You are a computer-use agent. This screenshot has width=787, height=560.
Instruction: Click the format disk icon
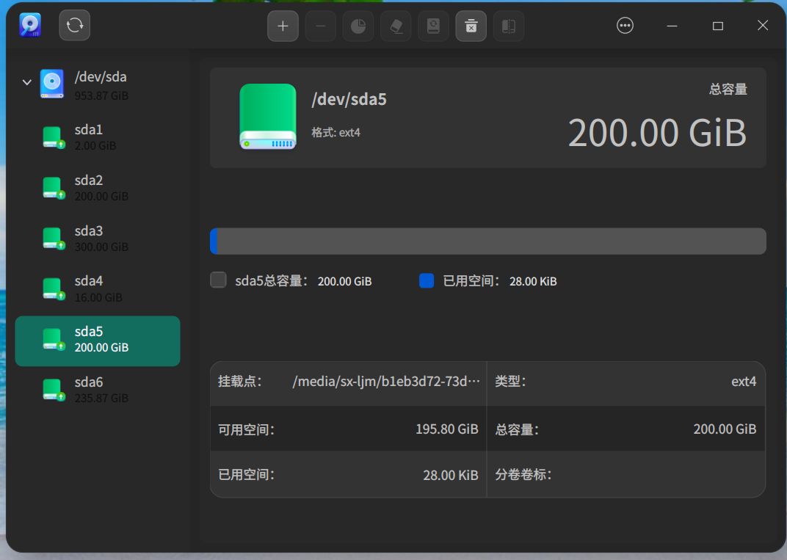coord(433,25)
